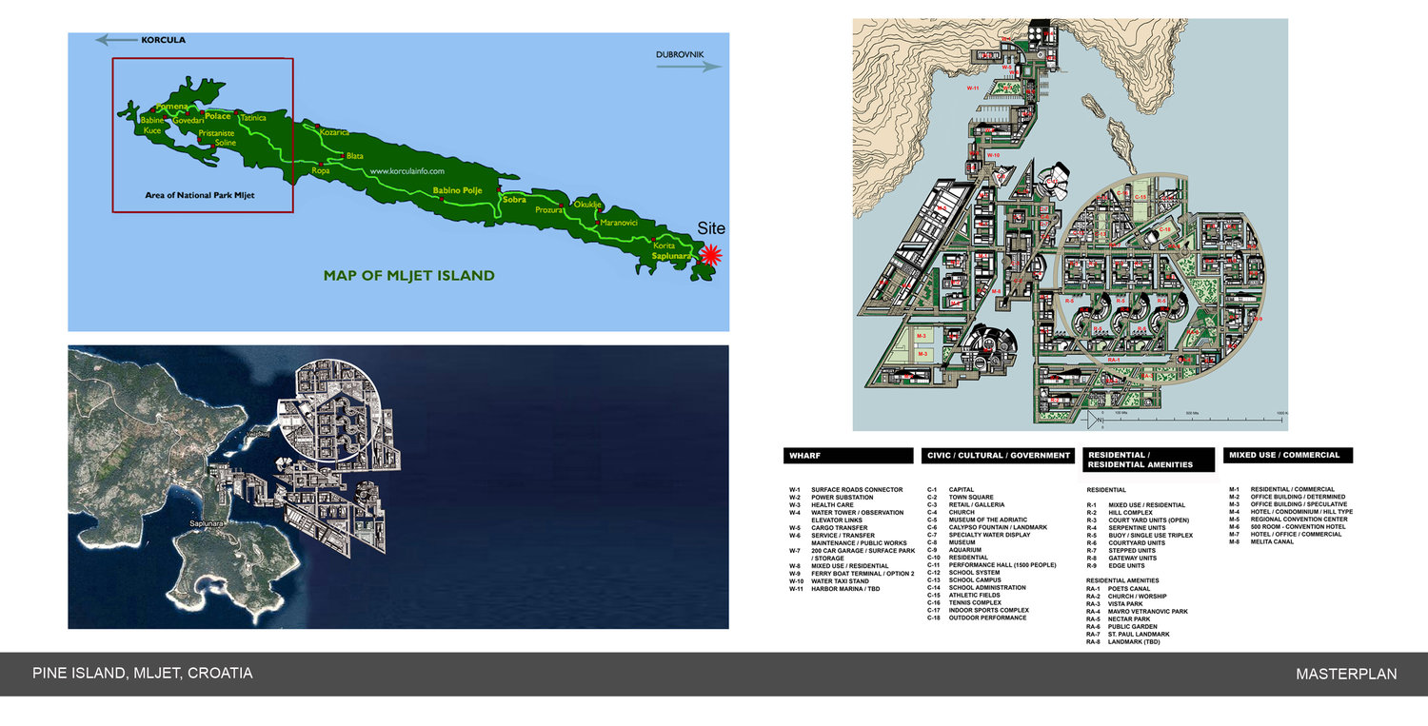Click the Prozura label on map
Screen dimensions: 1428x726
(549, 209)
